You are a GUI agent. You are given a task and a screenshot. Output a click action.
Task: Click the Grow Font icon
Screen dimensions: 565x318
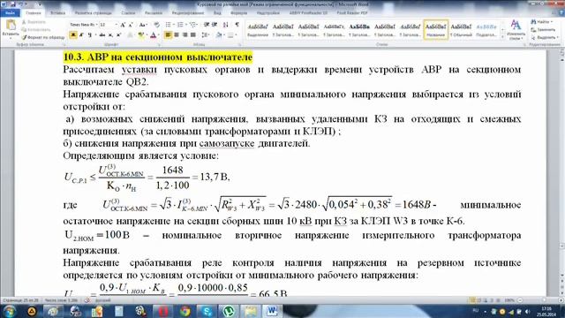pyautogui.click(x=123, y=25)
